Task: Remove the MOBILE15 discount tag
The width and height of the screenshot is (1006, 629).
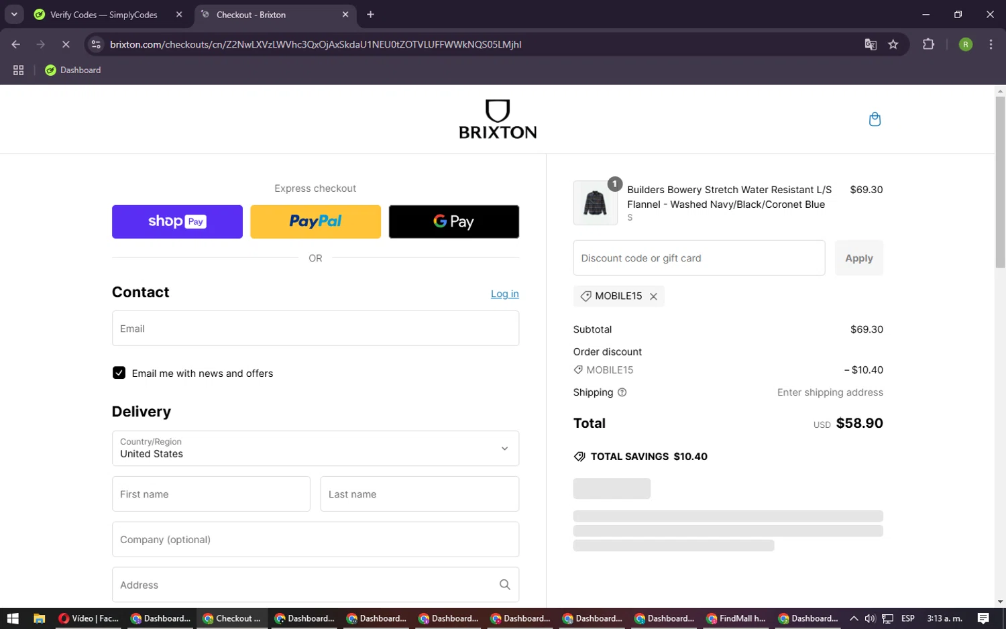Action: click(653, 296)
